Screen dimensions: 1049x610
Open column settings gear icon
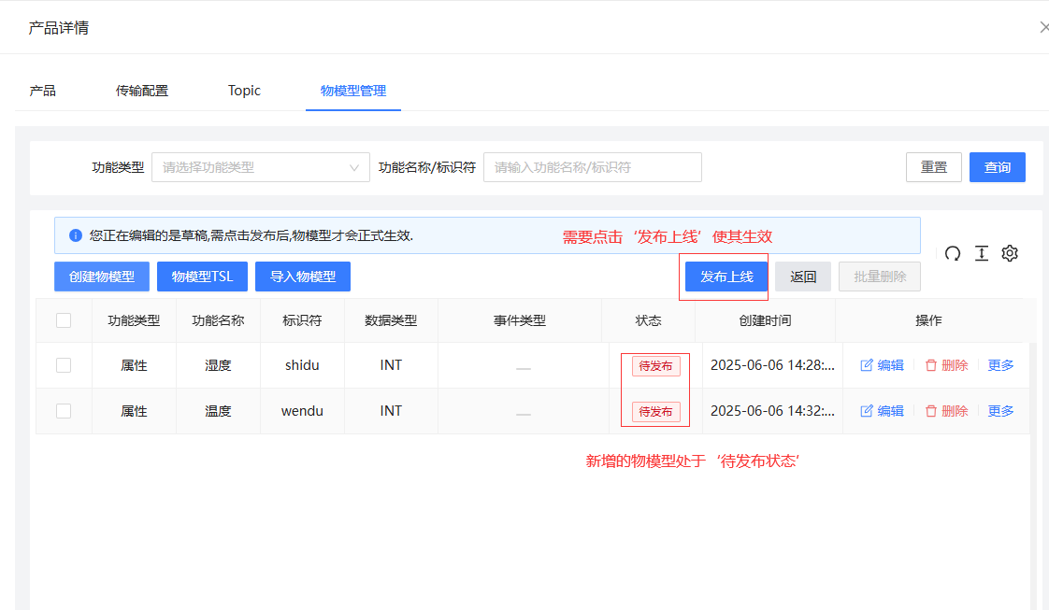(1010, 253)
